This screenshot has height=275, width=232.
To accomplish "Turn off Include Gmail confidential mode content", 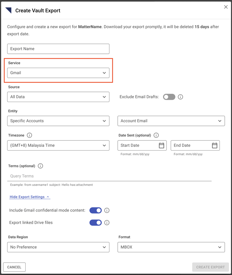I will (x=96, y=210).
